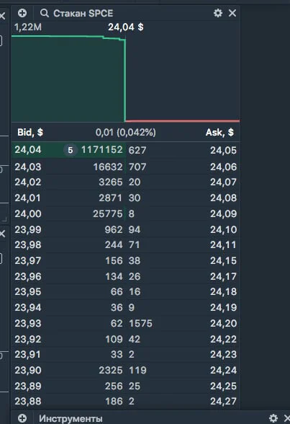Select bid price 23,98
The width and height of the screenshot is (290, 424).
[28, 245]
